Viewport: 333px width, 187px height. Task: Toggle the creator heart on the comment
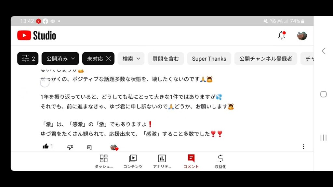(x=114, y=148)
